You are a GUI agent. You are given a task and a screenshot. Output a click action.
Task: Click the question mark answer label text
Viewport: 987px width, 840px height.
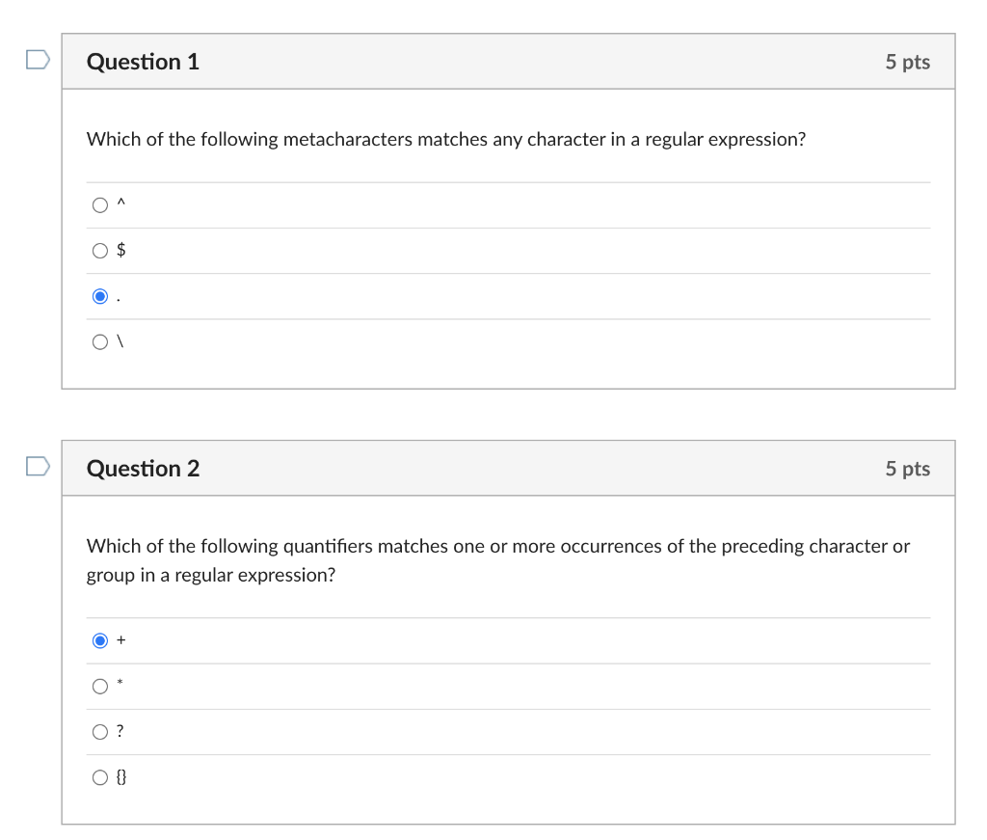pos(120,732)
